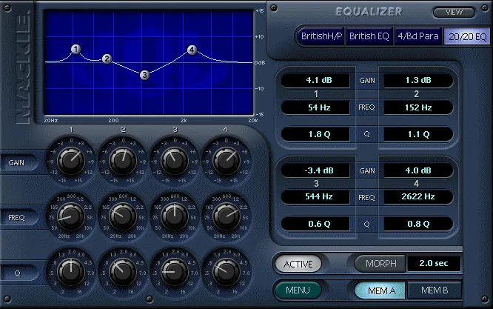Click band 4 gain value 4.0 dB
This screenshot has width=493, height=309.
tap(418, 170)
